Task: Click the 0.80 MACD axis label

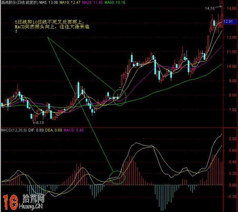Action: [x=233, y=139]
